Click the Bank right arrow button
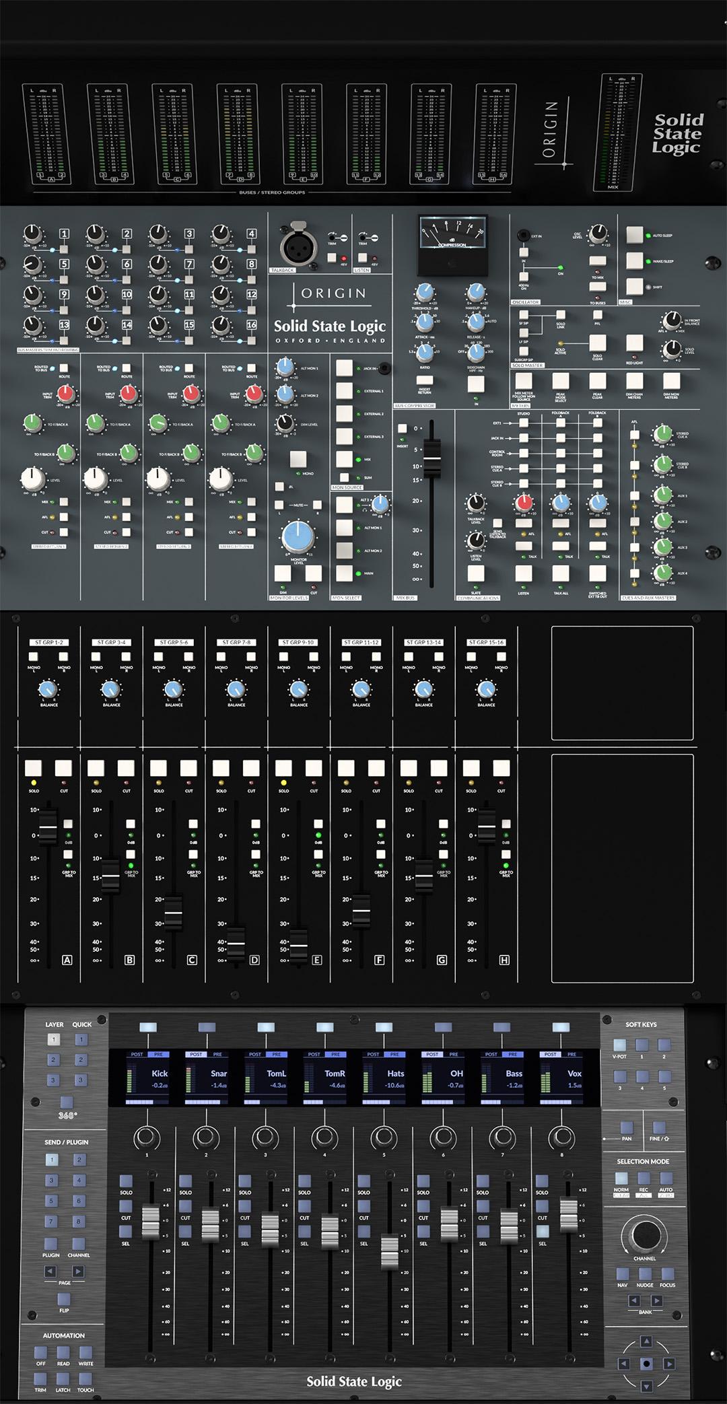727x1404 pixels. tap(656, 1301)
